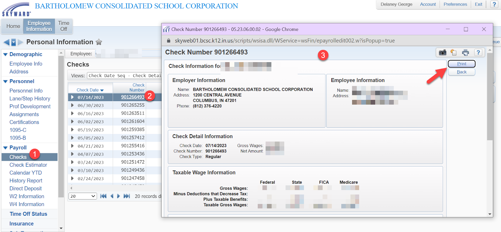Expand the 05/19/2023 check row

73,130
